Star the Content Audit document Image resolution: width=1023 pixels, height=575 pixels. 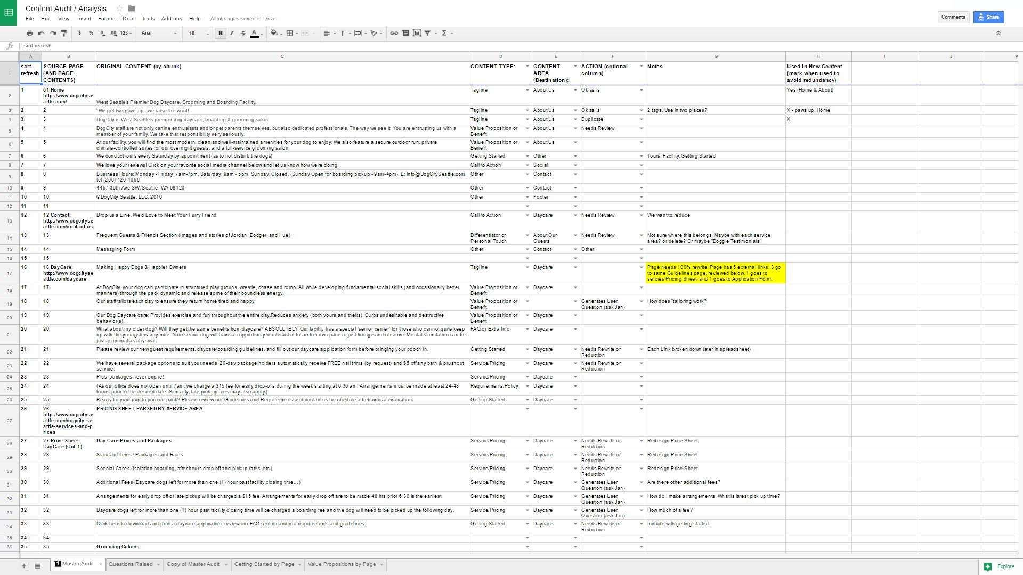(x=119, y=9)
